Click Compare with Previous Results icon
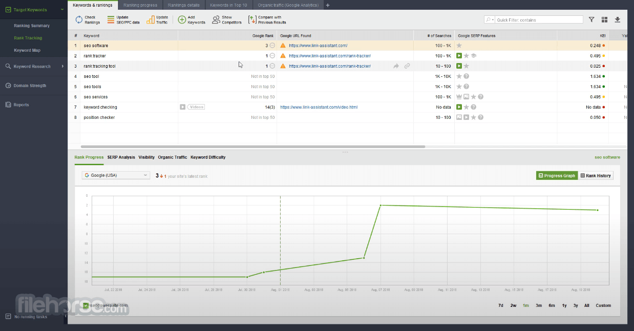634x331 pixels. 252,20
